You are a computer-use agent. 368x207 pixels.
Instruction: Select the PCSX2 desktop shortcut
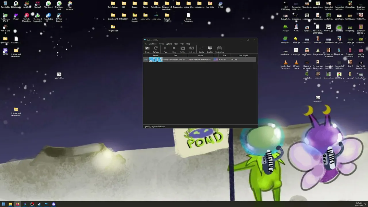pos(221,5)
